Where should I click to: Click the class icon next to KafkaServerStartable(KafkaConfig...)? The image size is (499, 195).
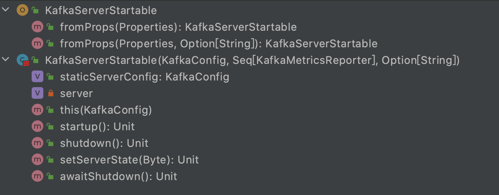coord(22,60)
